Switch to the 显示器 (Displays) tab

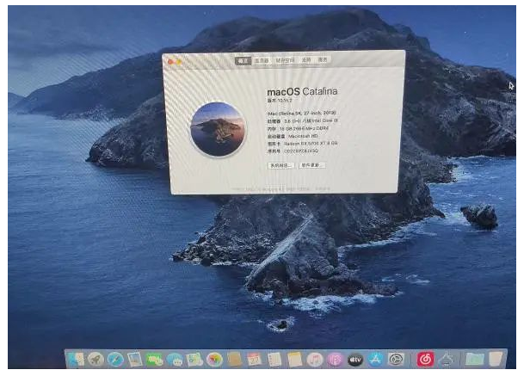coord(263,61)
